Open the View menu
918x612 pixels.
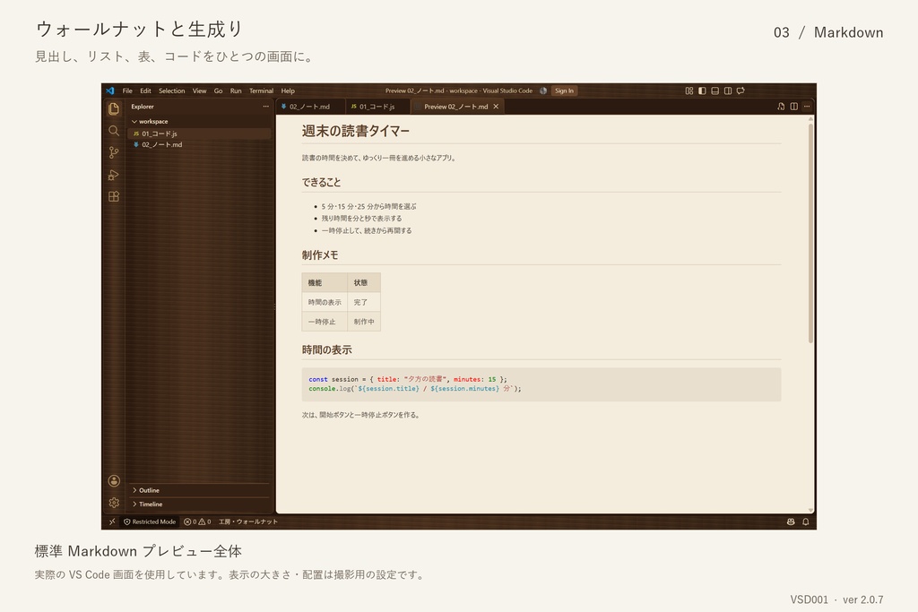coord(200,91)
